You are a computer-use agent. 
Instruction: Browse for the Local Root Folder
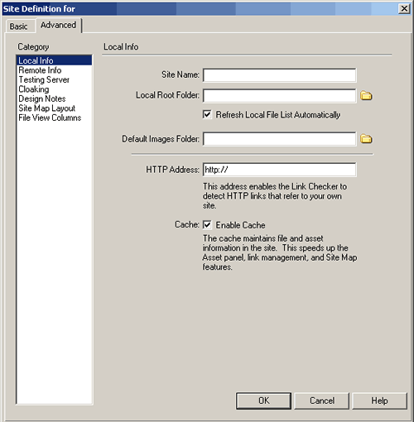point(366,96)
